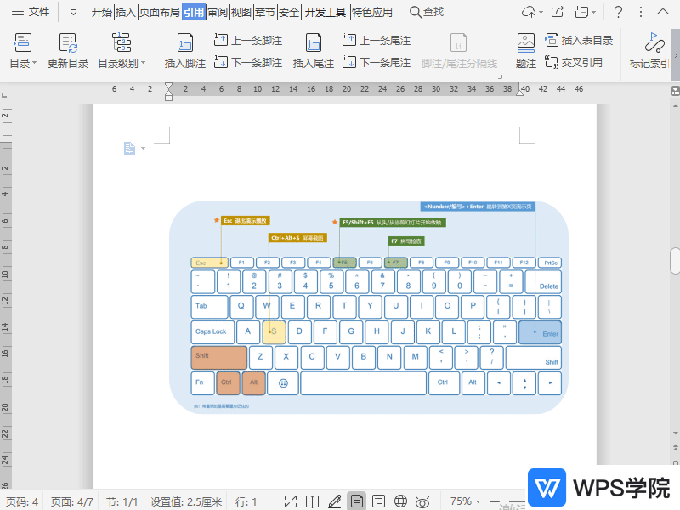Screen dimensions: 680x510
Task: Switch to the 插入 (Insert) tab
Action: (x=126, y=12)
